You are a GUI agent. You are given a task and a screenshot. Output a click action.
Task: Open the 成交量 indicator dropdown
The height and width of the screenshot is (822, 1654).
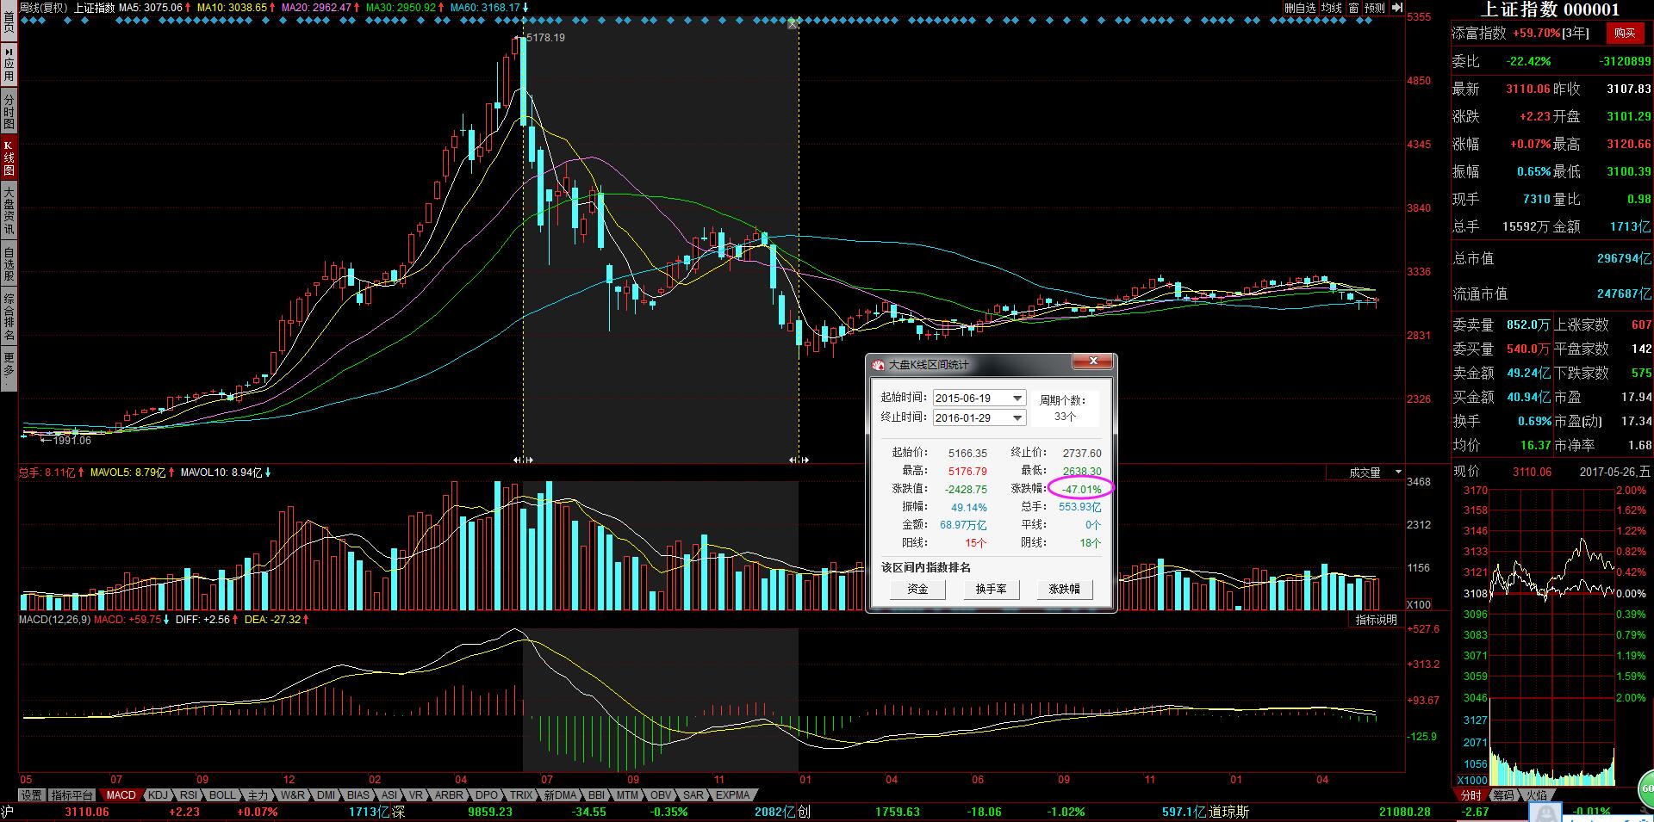(x=1398, y=472)
